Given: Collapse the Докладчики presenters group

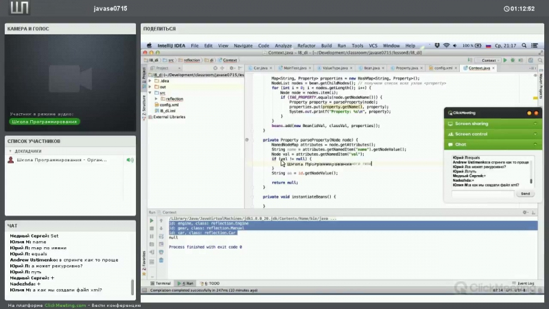Looking at the screenshot, I should 10,150.
